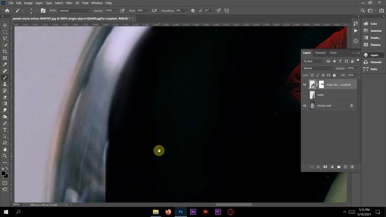386x217 pixels.
Task: Click the Add layer style fx icon
Action: [318, 167]
